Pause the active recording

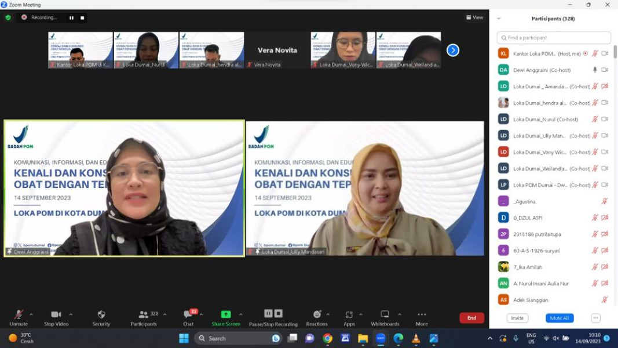(x=268, y=313)
